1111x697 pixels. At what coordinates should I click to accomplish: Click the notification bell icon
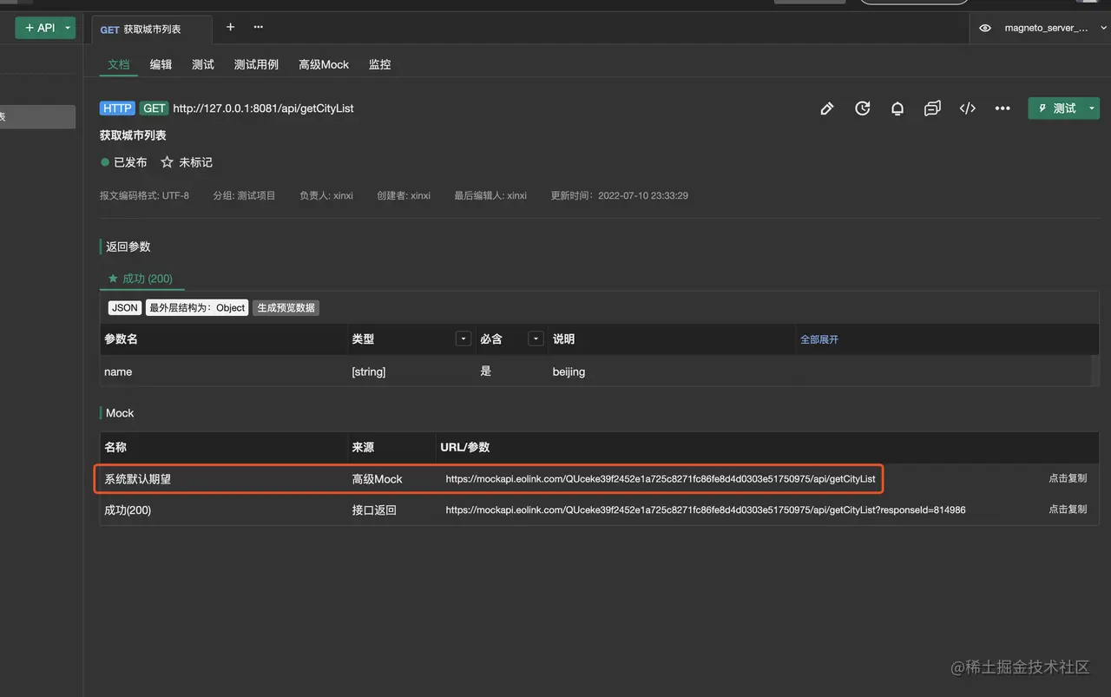[897, 108]
